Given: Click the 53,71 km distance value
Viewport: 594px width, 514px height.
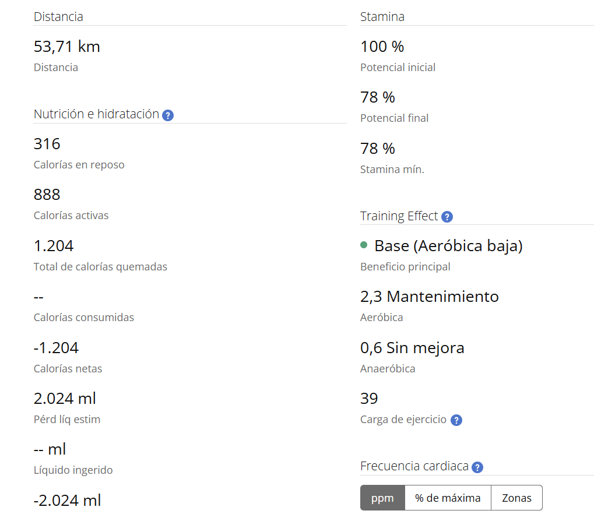Looking at the screenshot, I should tap(67, 47).
